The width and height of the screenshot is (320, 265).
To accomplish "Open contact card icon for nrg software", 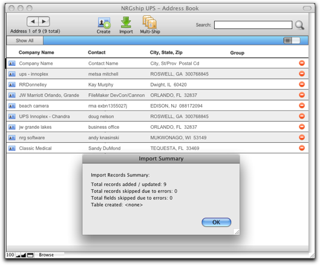I will [12, 137].
